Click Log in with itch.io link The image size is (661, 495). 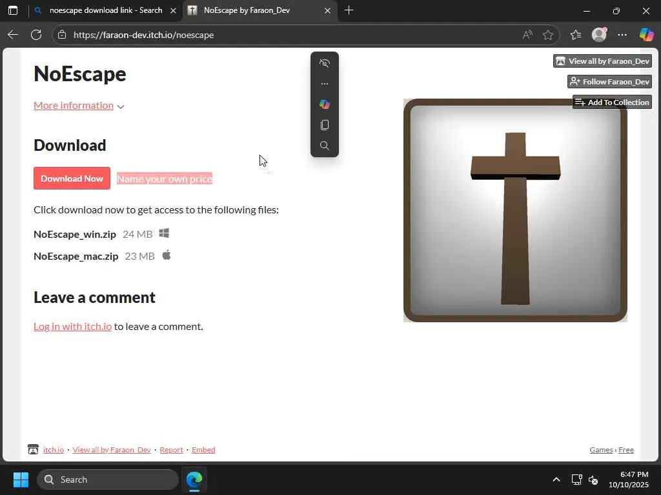[x=72, y=327]
